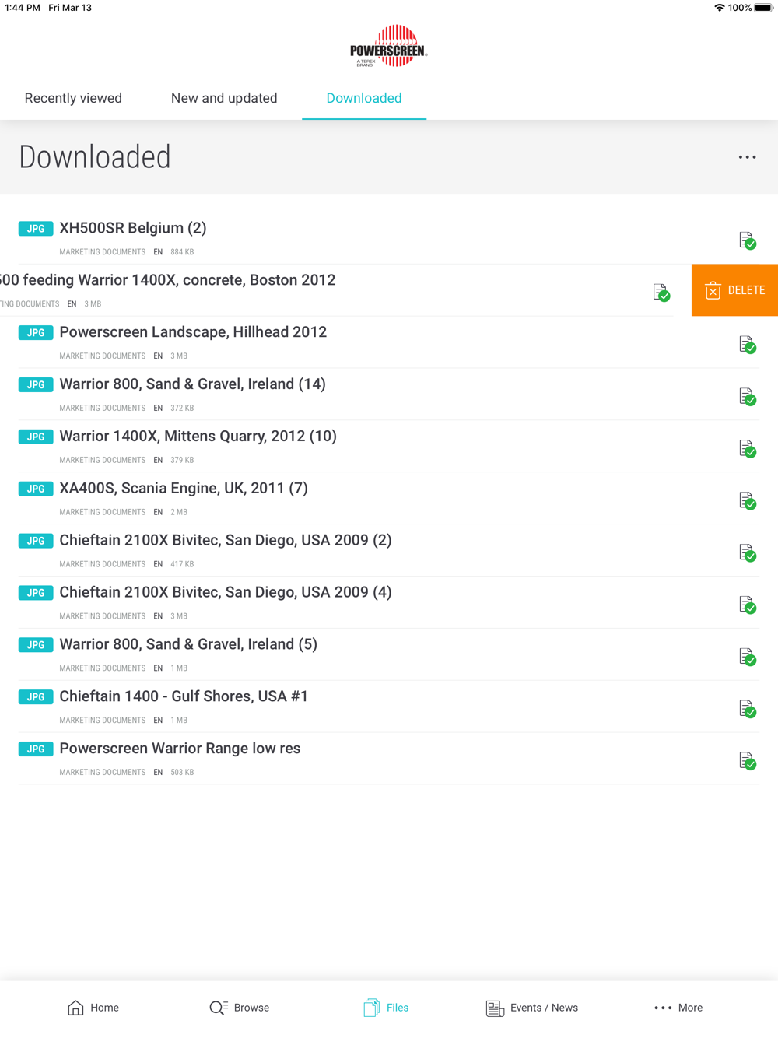Tap Marketing Documents label under Chieftain 1400
The width and height of the screenshot is (778, 1038).
click(x=102, y=721)
